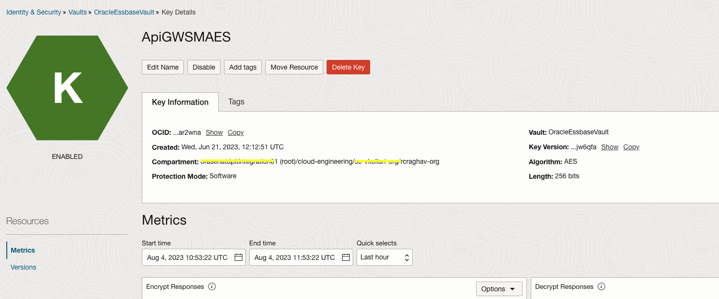The height and width of the screenshot is (299, 719).
Task: Click the Algorithm AES value
Action: (x=570, y=162)
